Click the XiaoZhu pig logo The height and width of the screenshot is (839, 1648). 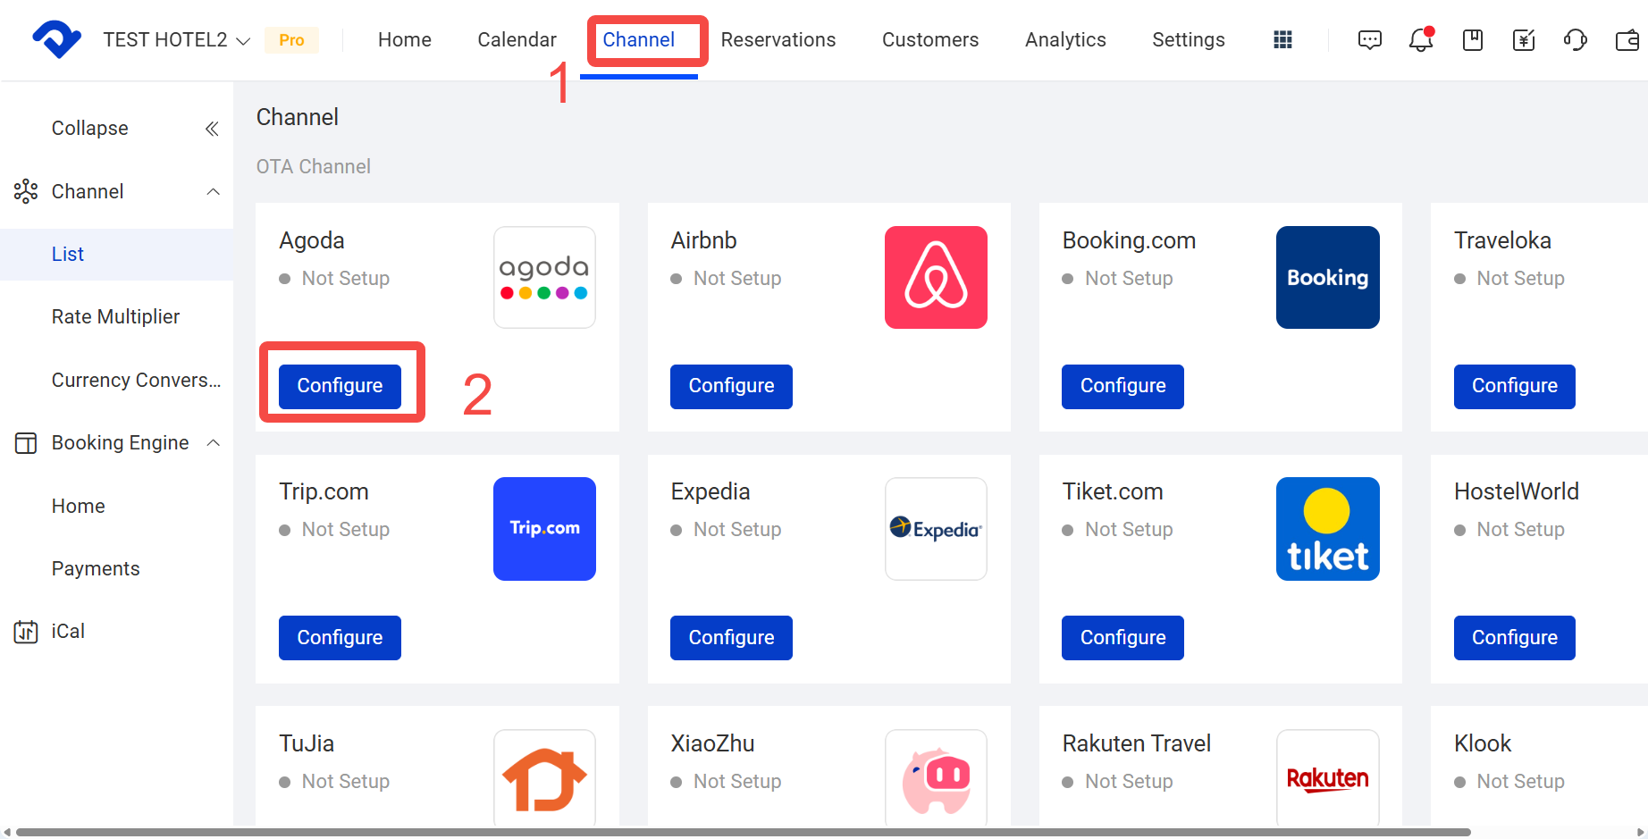click(x=936, y=777)
